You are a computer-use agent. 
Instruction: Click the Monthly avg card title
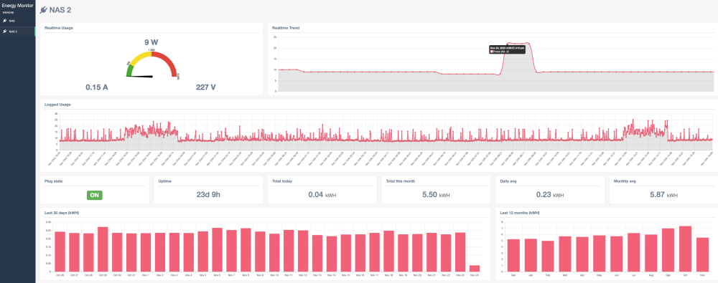625,181
